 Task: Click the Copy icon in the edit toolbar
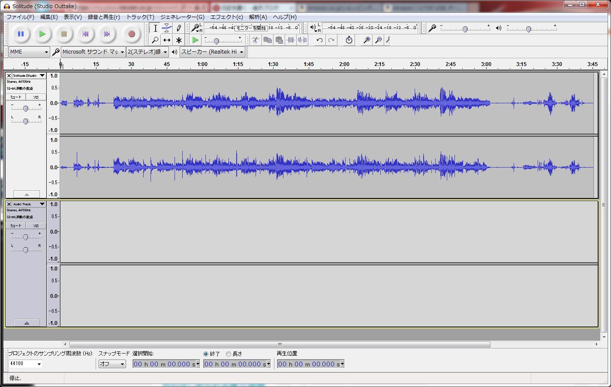pyautogui.click(x=268, y=40)
